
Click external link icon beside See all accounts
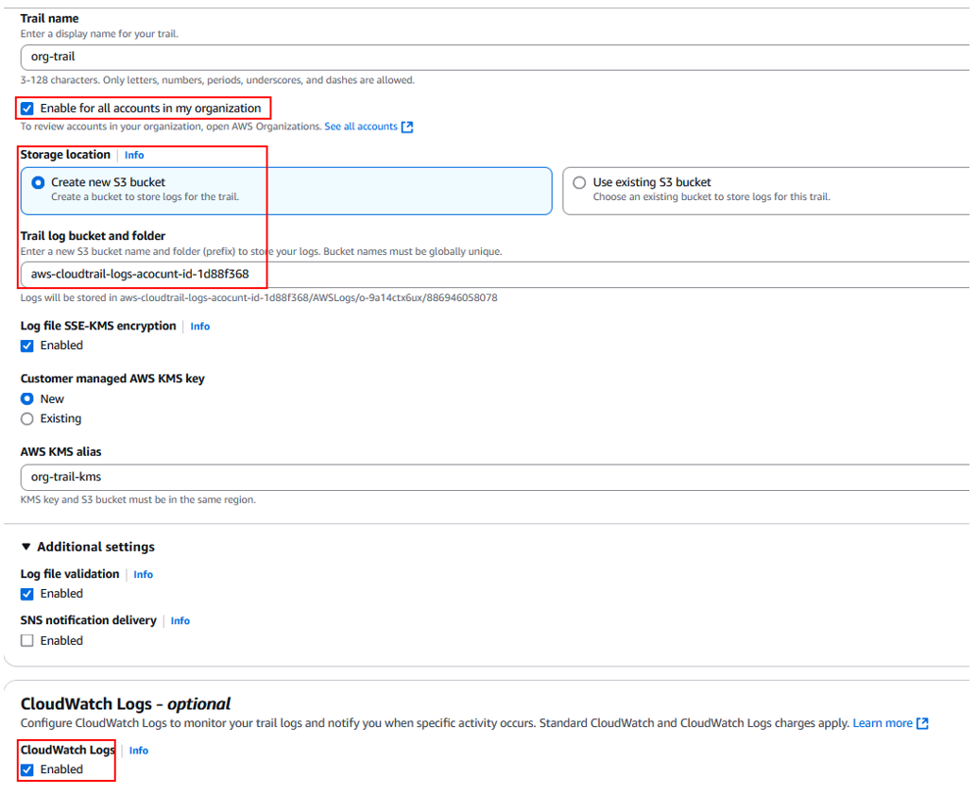tap(407, 127)
